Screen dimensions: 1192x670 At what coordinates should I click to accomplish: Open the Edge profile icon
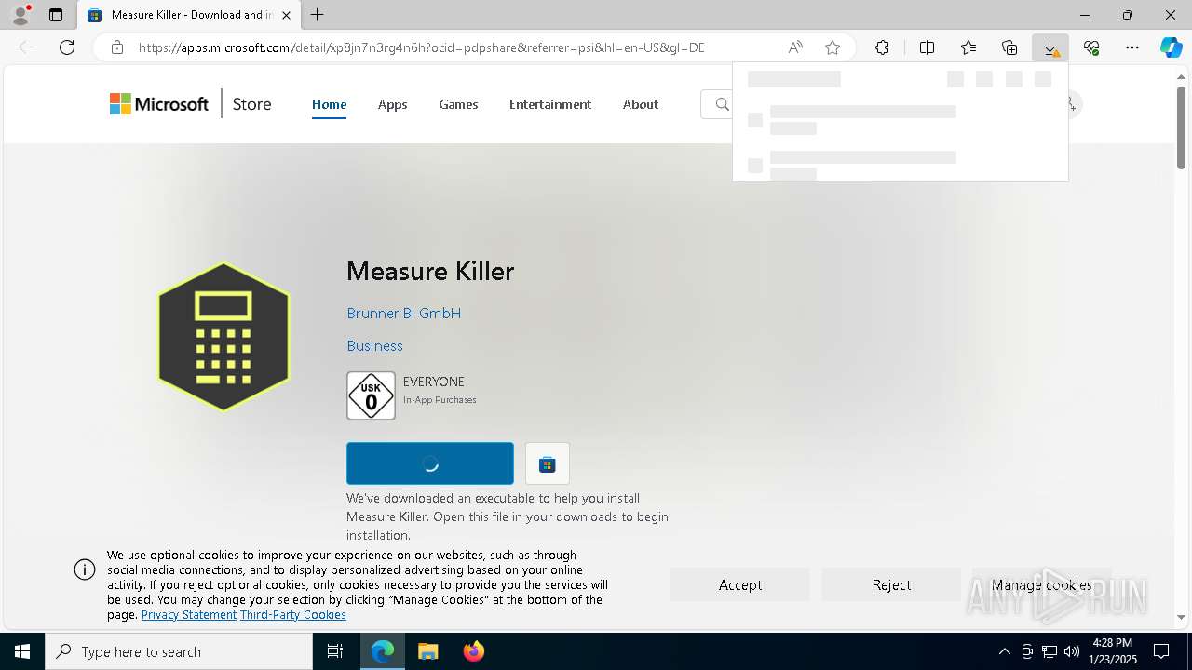20,15
